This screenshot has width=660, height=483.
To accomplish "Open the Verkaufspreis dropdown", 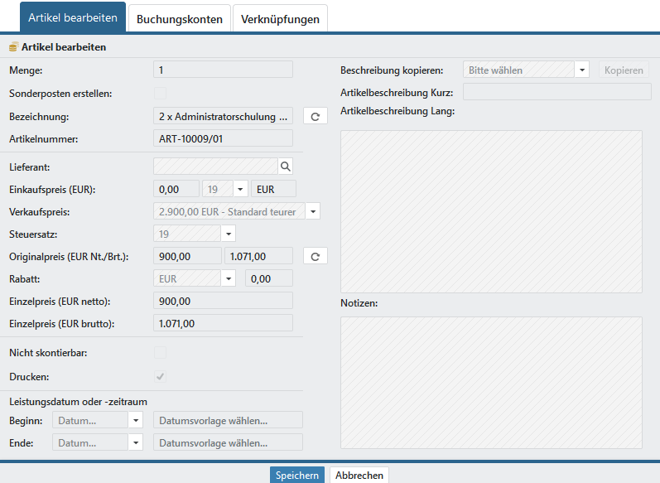I will (313, 212).
